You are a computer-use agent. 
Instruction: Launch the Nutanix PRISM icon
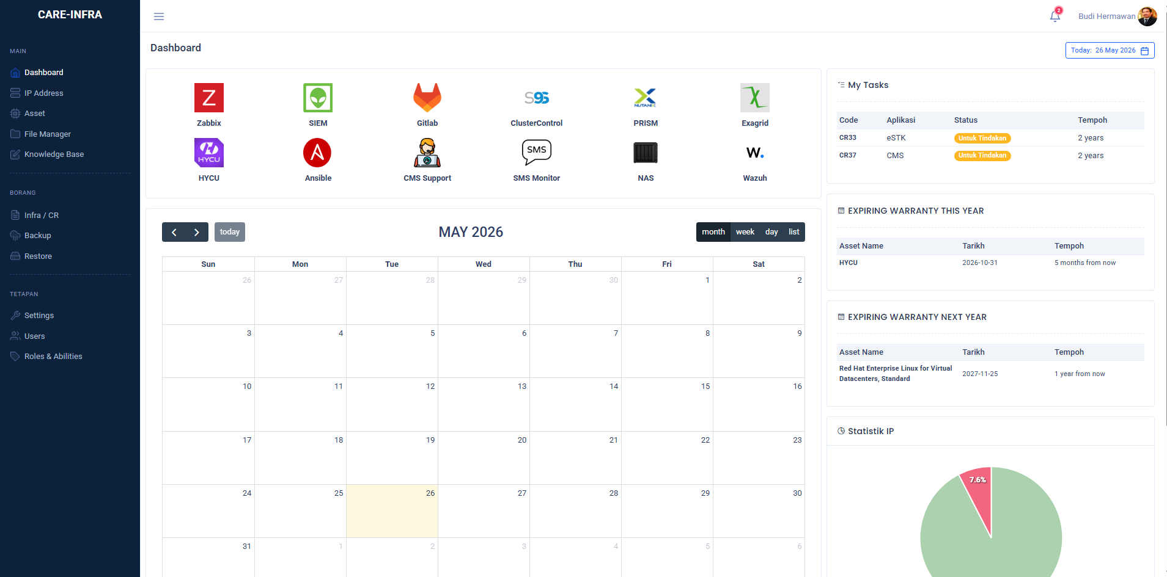coord(646,98)
